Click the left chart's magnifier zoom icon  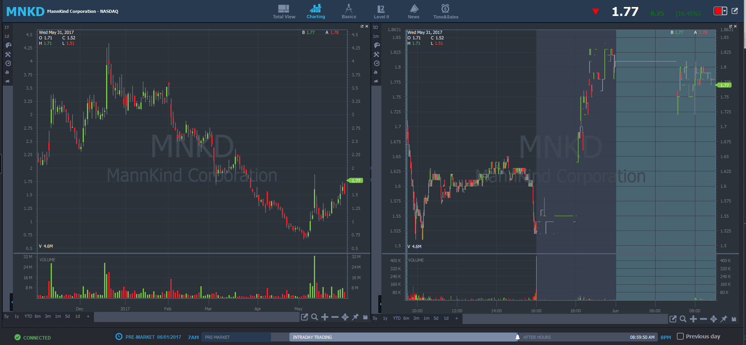coord(315,317)
